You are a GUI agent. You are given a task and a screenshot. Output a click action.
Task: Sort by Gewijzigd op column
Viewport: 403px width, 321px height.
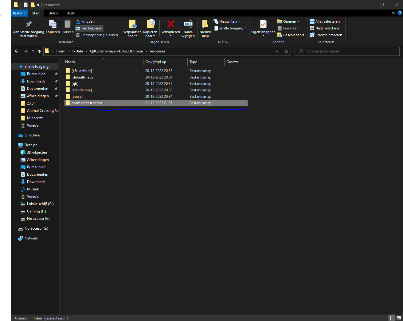point(165,62)
